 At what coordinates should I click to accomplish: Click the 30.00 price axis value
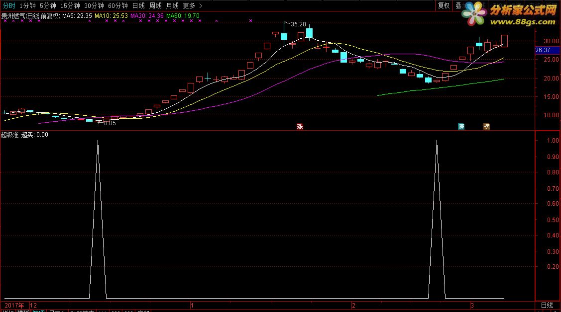551,41
